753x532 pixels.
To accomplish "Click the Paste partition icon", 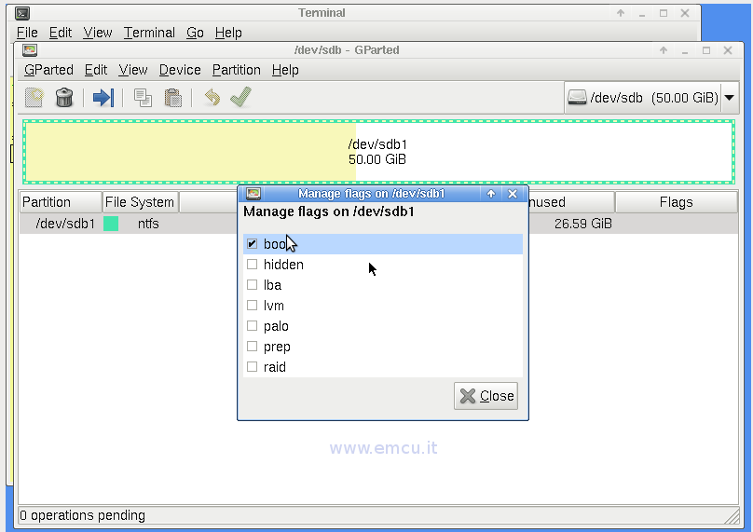I will click(173, 98).
